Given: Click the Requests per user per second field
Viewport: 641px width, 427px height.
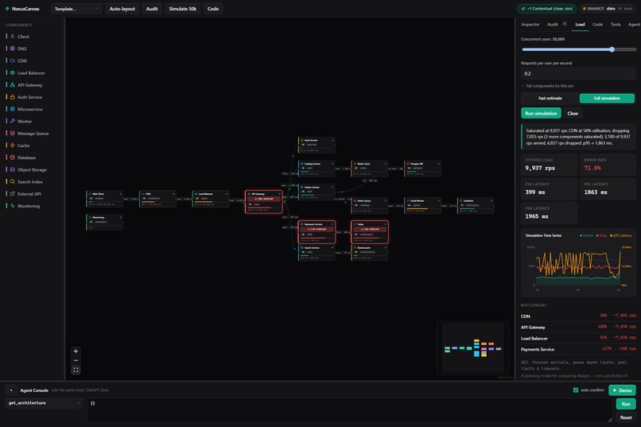Looking at the screenshot, I should point(578,73).
